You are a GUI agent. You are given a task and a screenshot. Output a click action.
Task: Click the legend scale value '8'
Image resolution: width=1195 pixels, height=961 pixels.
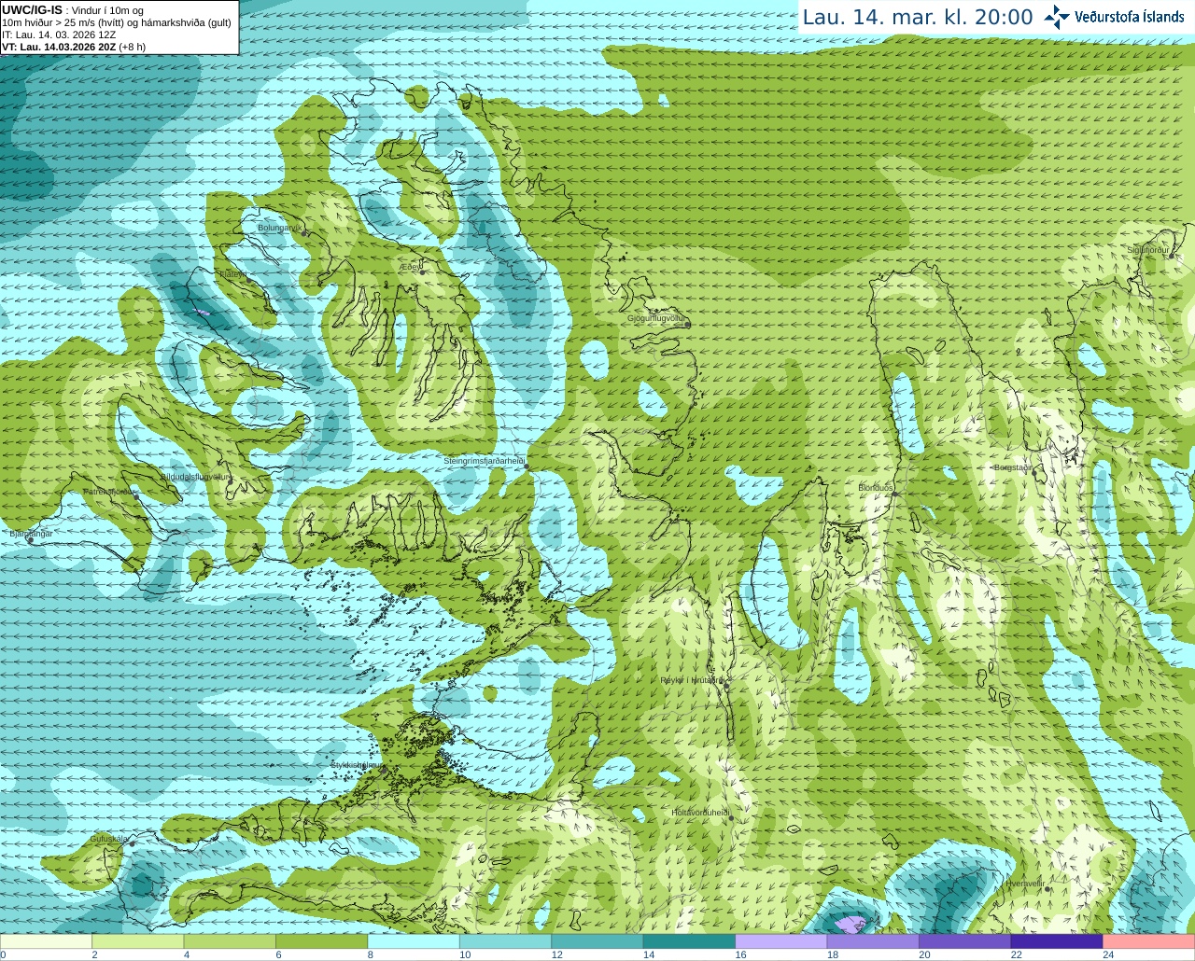[x=371, y=954]
